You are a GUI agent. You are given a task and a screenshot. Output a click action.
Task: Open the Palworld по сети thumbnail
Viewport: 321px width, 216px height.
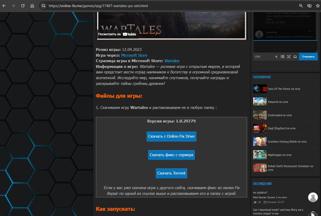tap(260, 102)
